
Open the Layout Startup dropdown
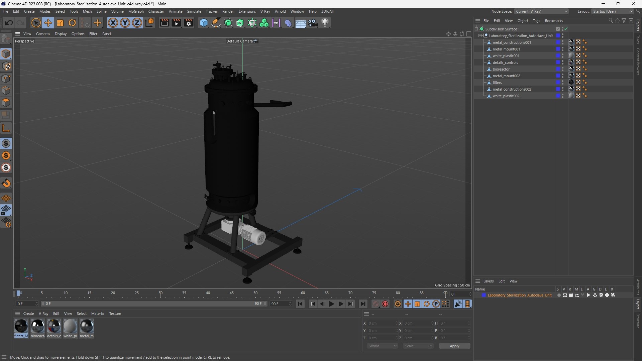613,11
